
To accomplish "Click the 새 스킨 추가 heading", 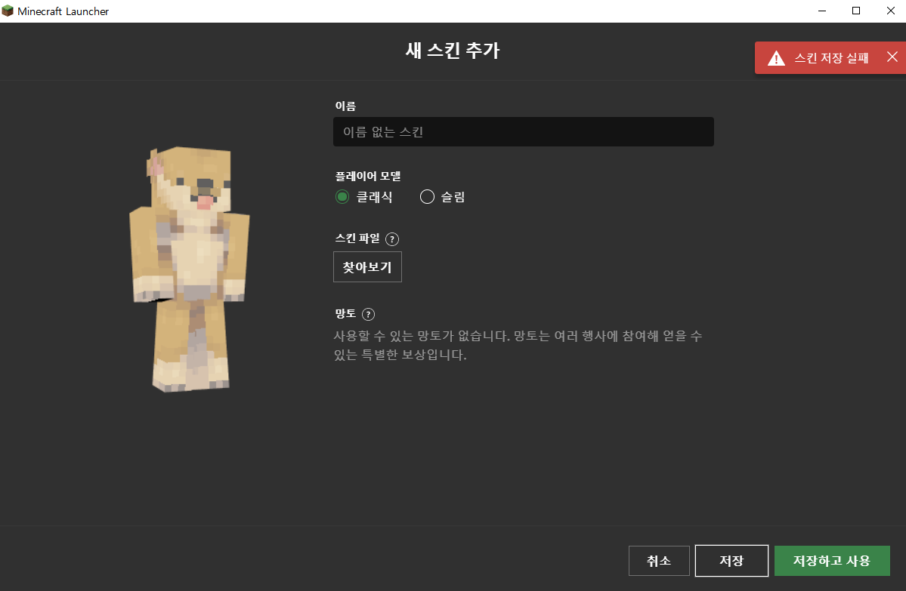I will coord(453,51).
